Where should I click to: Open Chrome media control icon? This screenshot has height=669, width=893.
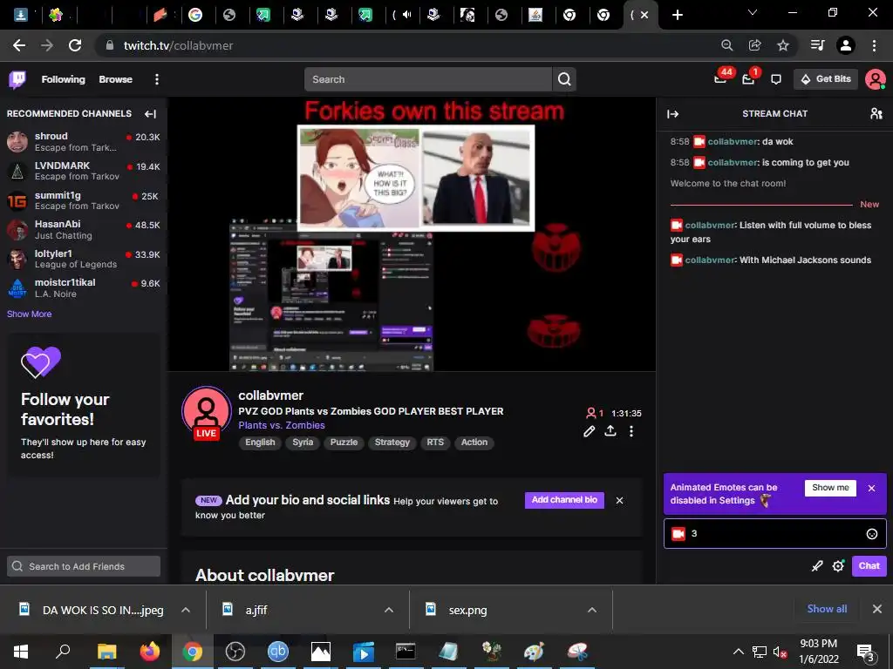(818, 45)
